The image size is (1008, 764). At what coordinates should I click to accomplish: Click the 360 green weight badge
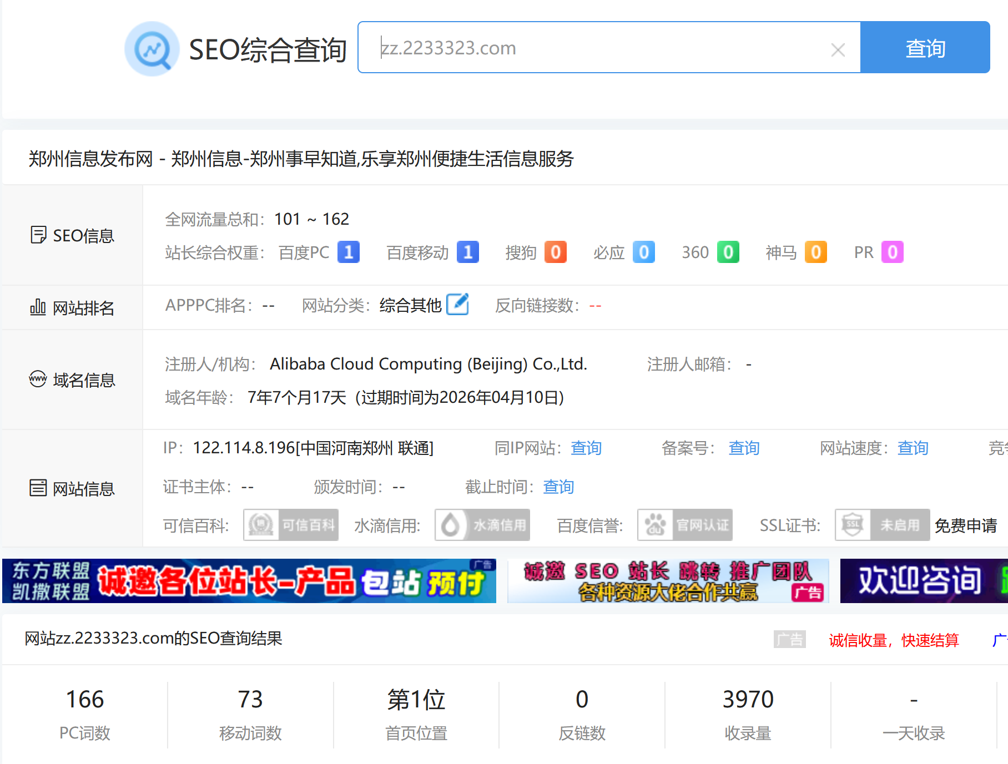728,252
